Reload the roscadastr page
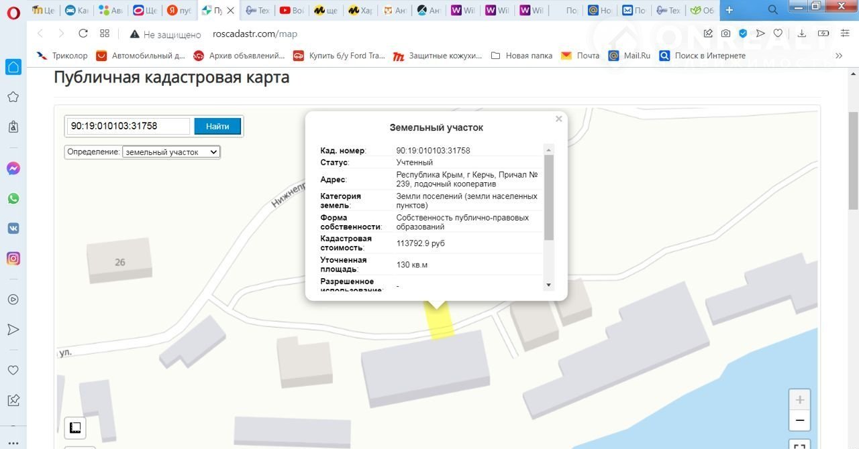 pyautogui.click(x=83, y=34)
